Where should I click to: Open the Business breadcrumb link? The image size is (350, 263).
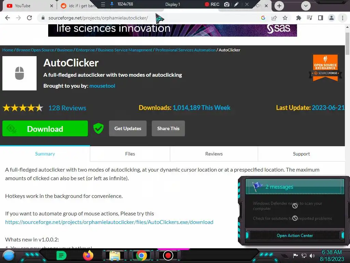pos(65,50)
